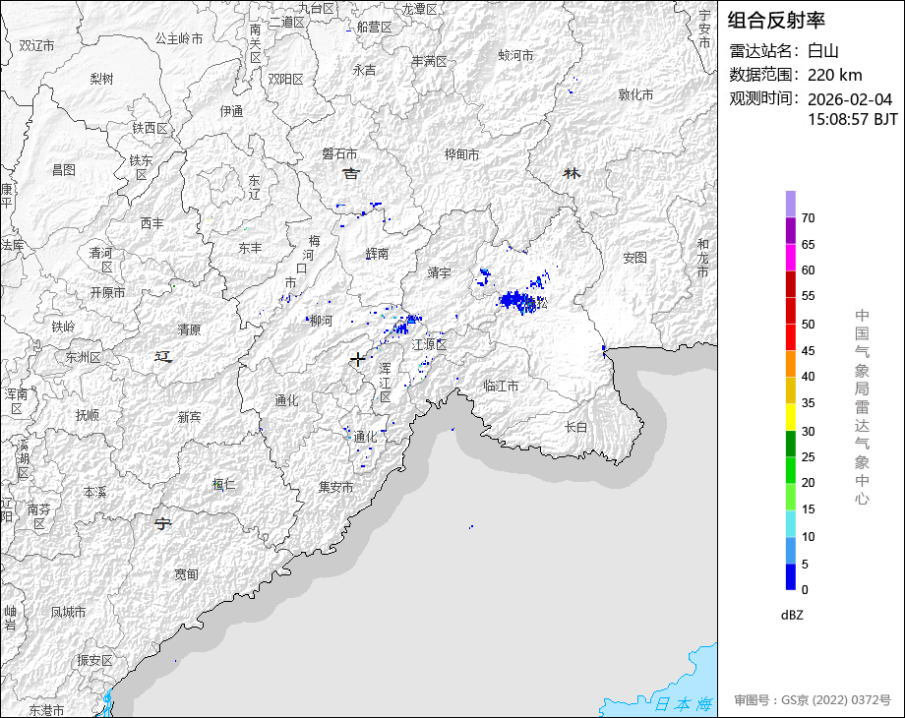Click the 磐石市 map label
This screenshot has width=905, height=718.
pos(339,153)
